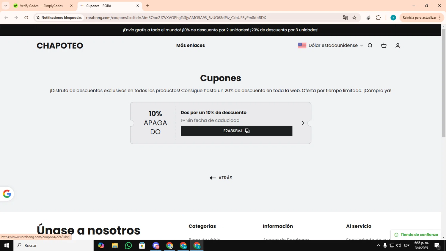
Task: Open Microsoft Store from taskbar
Action: click(142, 245)
